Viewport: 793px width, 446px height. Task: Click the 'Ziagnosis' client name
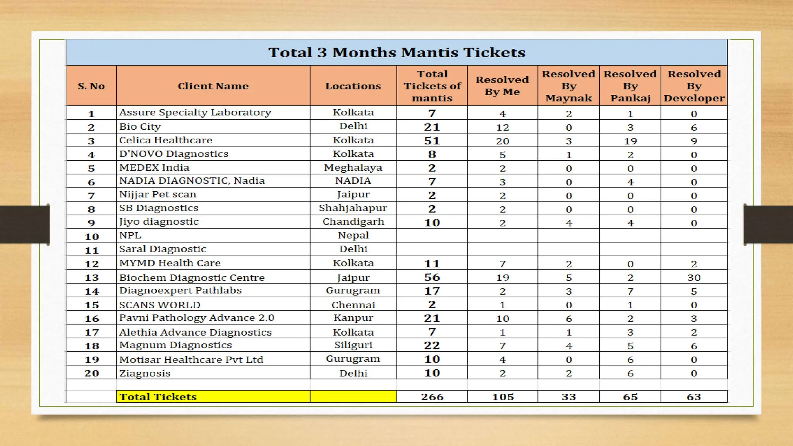pyautogui.click(x=145, y=373)
